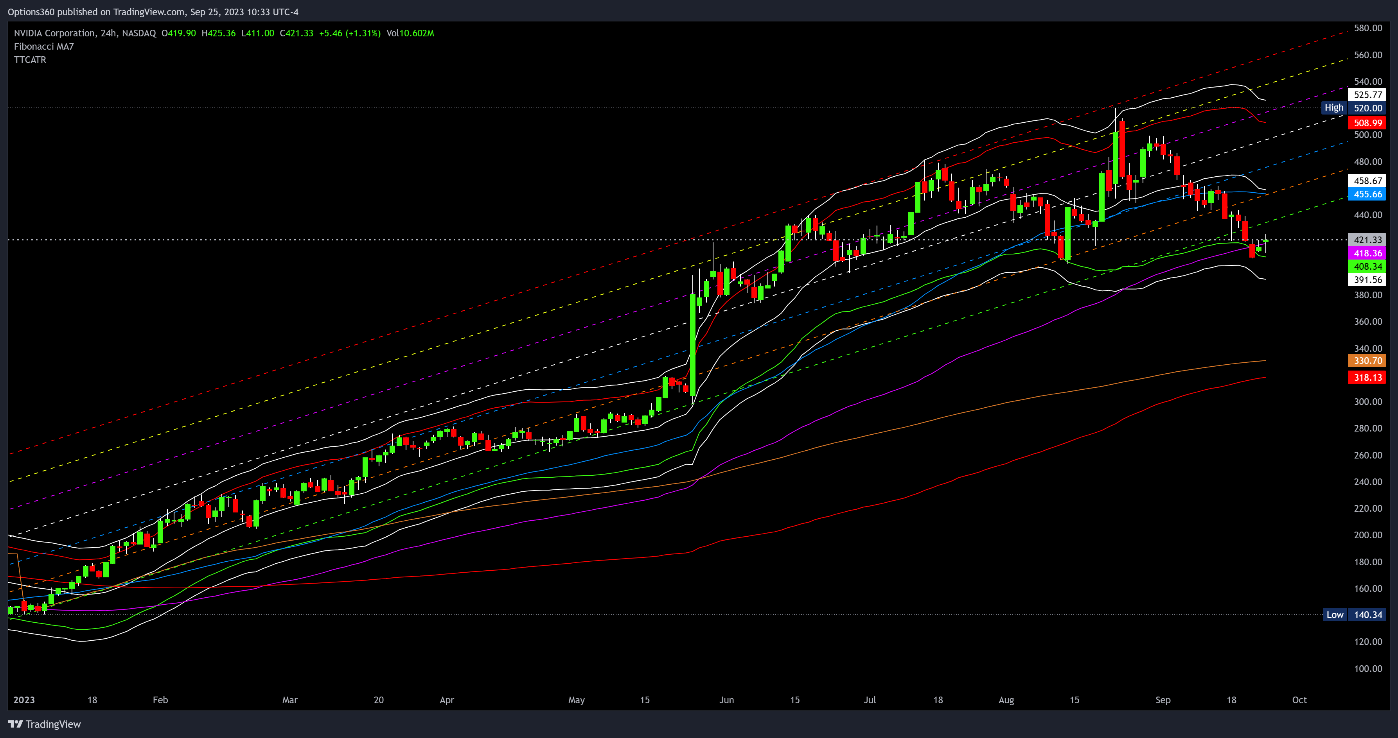Click the 100.00 price scale tick
Image resolution: width=1398 pixels, height=738 pixels.
click(1367, 668)
